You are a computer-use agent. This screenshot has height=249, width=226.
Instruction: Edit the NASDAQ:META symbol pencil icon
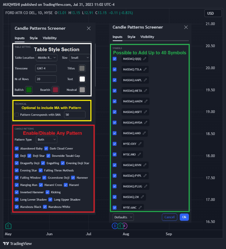click(x=145, y=91)
